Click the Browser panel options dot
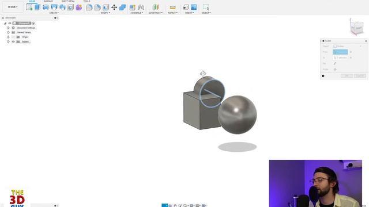369x207 pixels. (x=55, y=18)
